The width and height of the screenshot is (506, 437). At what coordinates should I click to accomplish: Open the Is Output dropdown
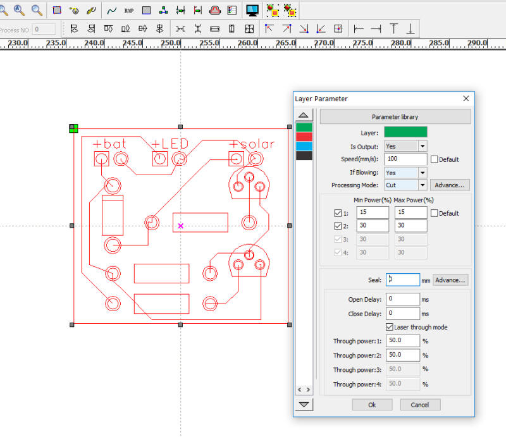coord(423,146)
